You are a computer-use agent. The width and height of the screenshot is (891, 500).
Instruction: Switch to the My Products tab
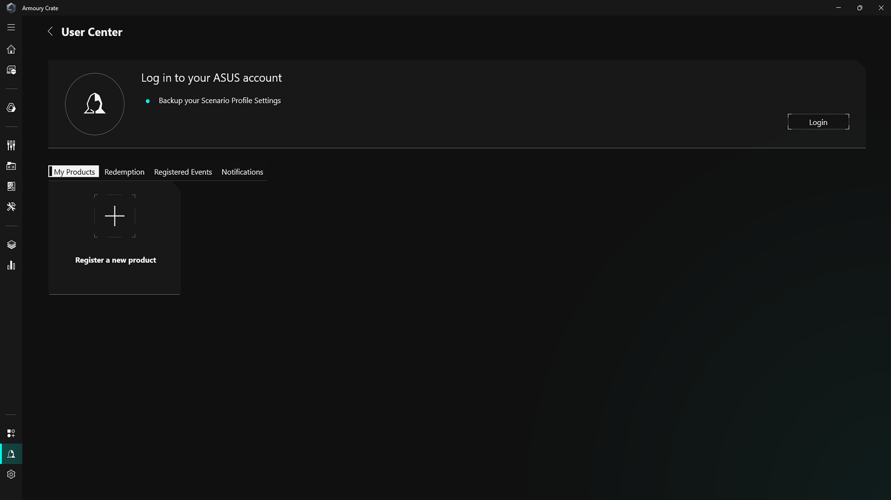(x=74, y=172)
